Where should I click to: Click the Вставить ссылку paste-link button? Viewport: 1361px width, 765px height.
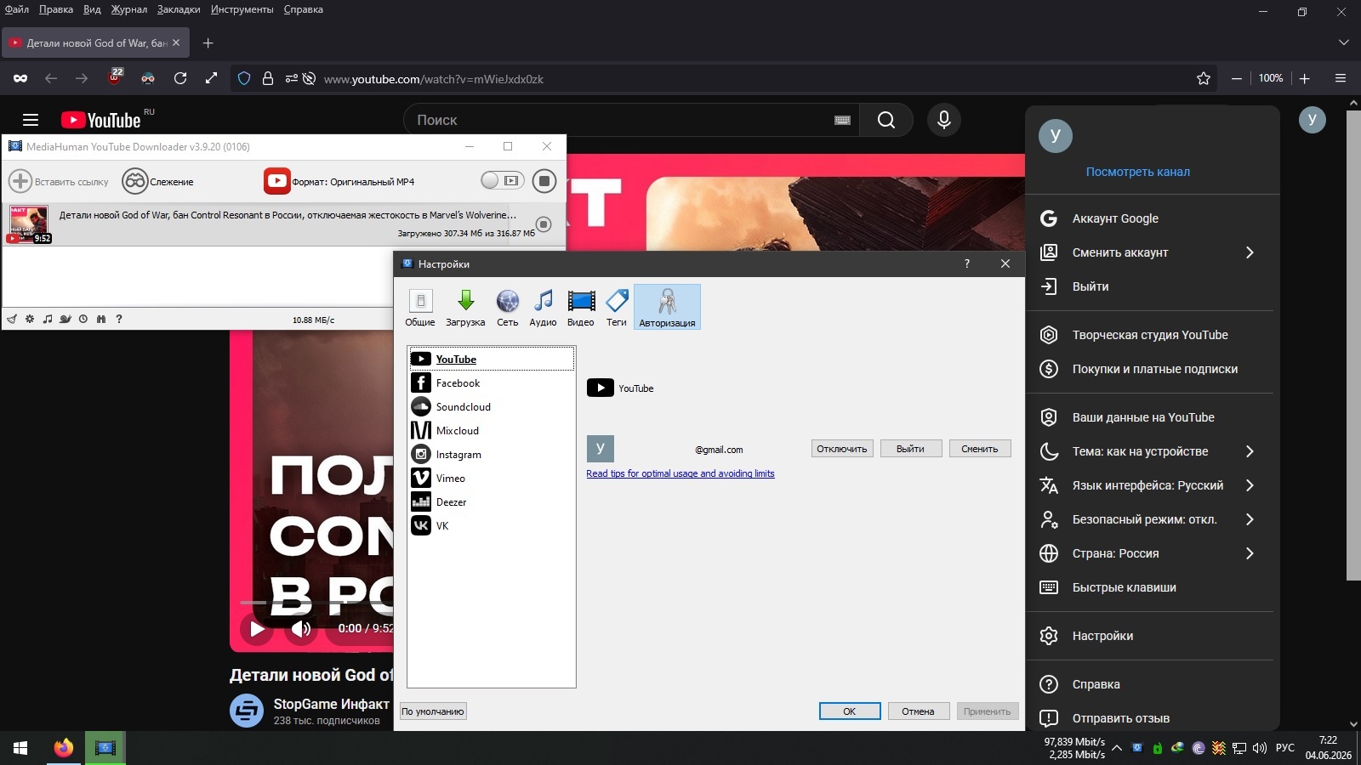point(59,181)
